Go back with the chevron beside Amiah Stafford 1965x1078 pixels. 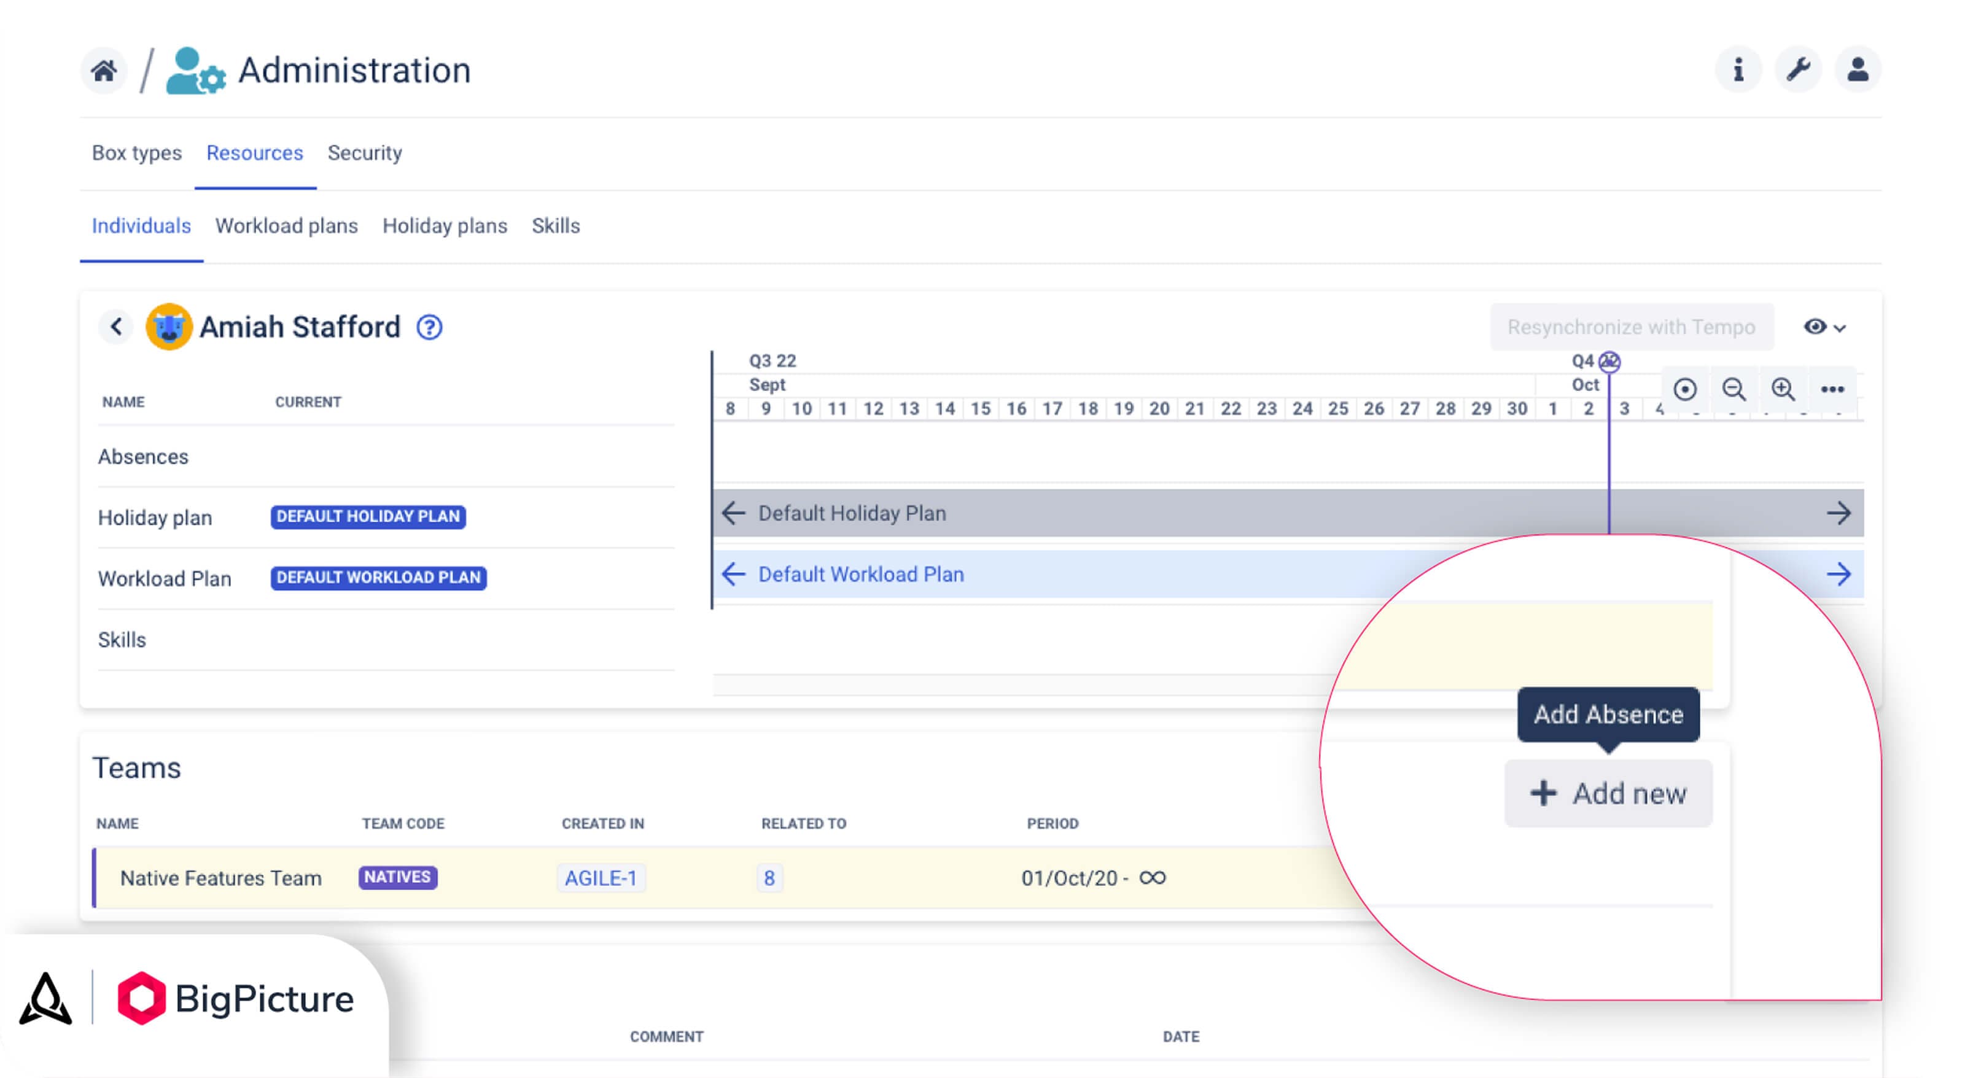pos(116,327)
